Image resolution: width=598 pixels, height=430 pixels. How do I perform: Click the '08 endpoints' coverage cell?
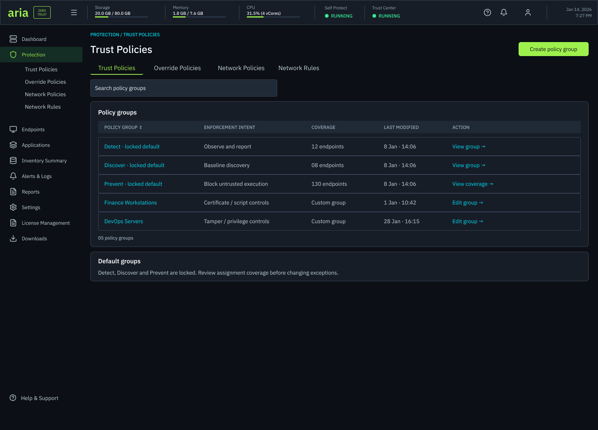point(327,165)
